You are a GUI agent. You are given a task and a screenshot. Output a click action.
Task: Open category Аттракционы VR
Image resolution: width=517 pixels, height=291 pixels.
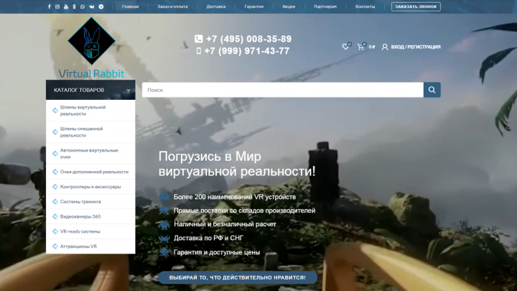pyautogui.click(x=90, y=246)
